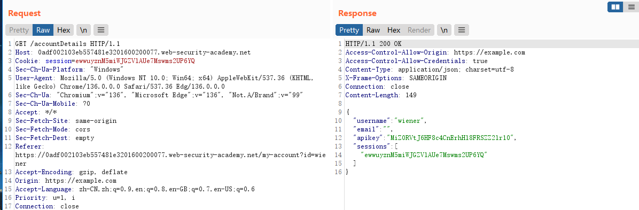Click the Content-Type application/json header
Screen dimensions: 639x210
[430, 69]
